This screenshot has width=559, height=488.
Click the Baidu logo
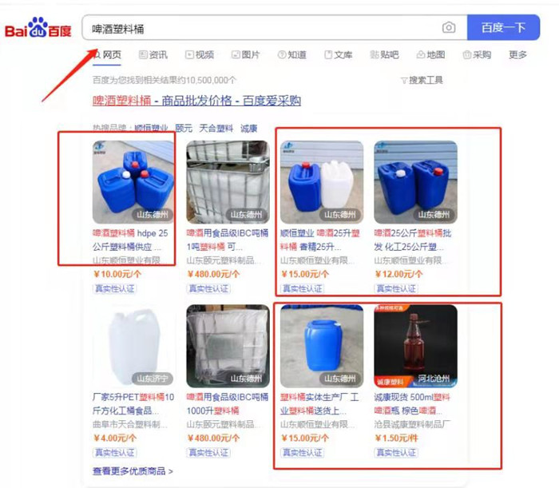pos(38,27)
